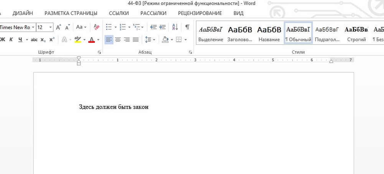
Task: Toggle italic formatting
Action: pyautogui.click(x=11, y=39)
